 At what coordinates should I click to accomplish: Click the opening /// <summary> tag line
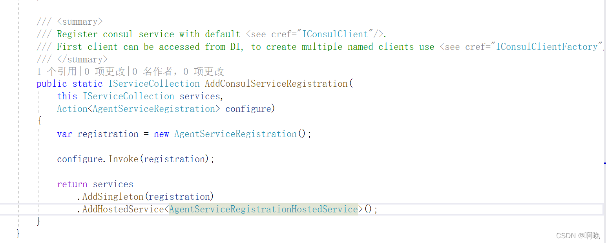(x=69, y=22)
